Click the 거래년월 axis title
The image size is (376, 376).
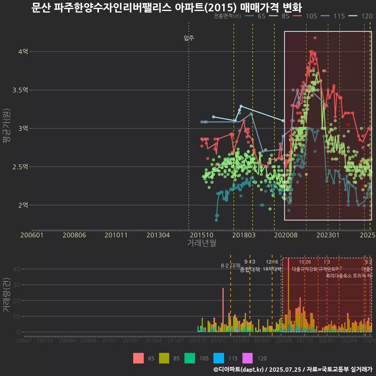[x=201, y=243]
